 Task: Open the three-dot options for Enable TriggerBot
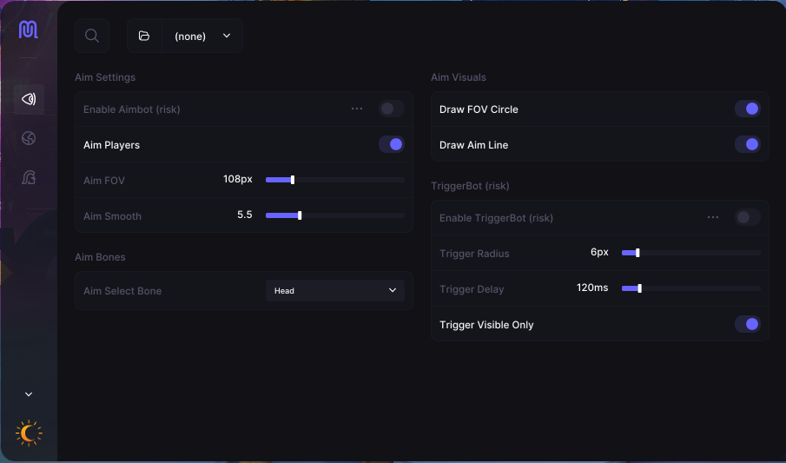[x=713, y=217]
